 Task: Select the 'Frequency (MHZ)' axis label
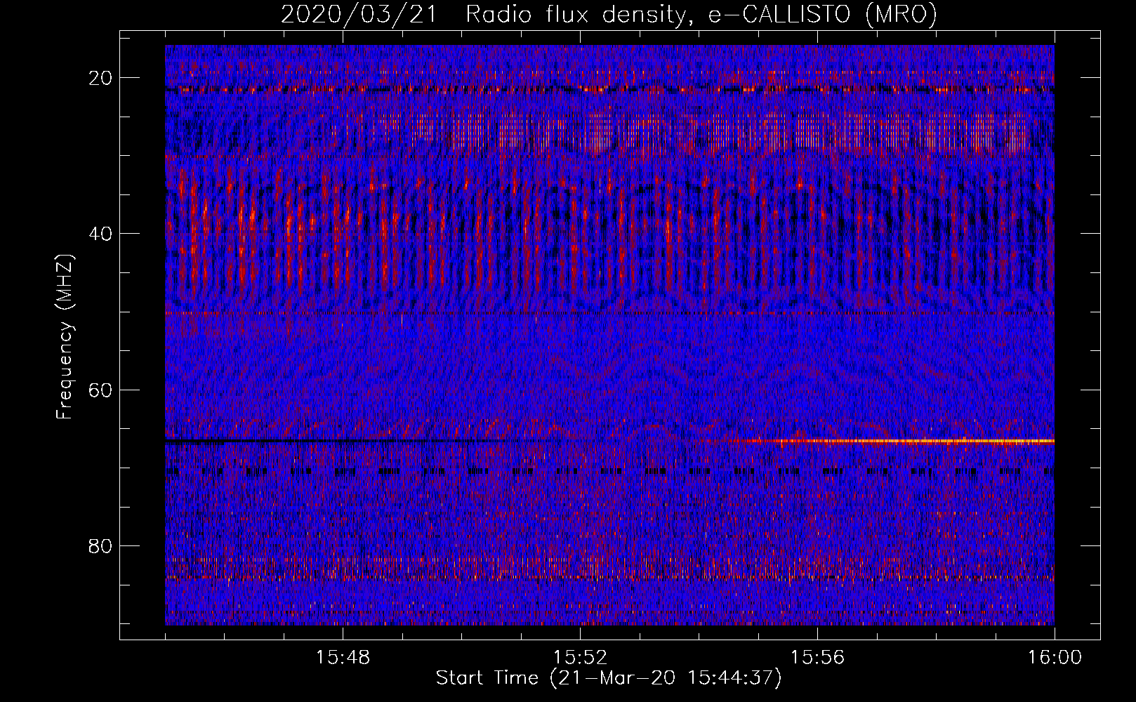(64, 337)
